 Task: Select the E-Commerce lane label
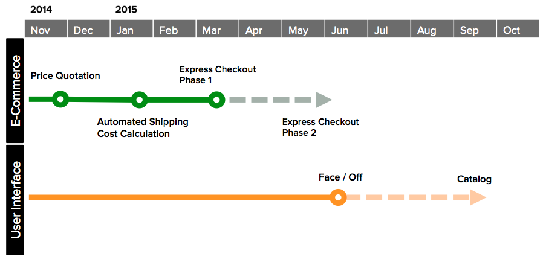click(x=15, y=91)
